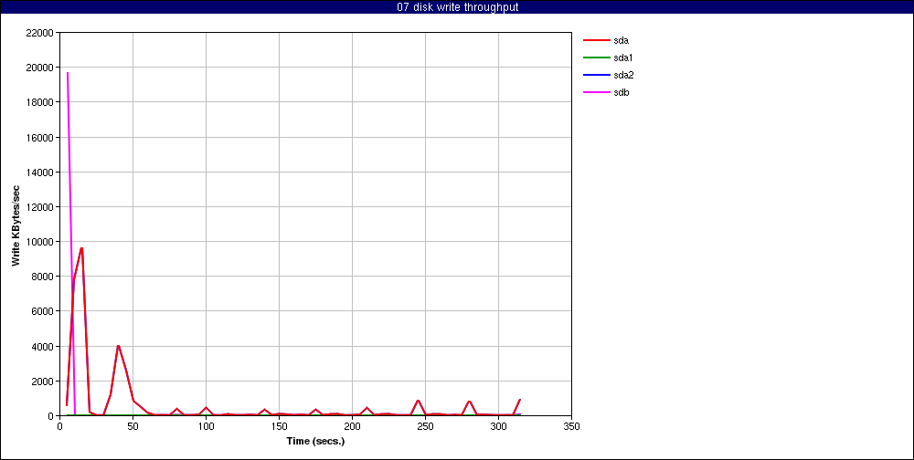
Task: Click the 8000 y-axis tick label
Action: [x=43, y=277]
